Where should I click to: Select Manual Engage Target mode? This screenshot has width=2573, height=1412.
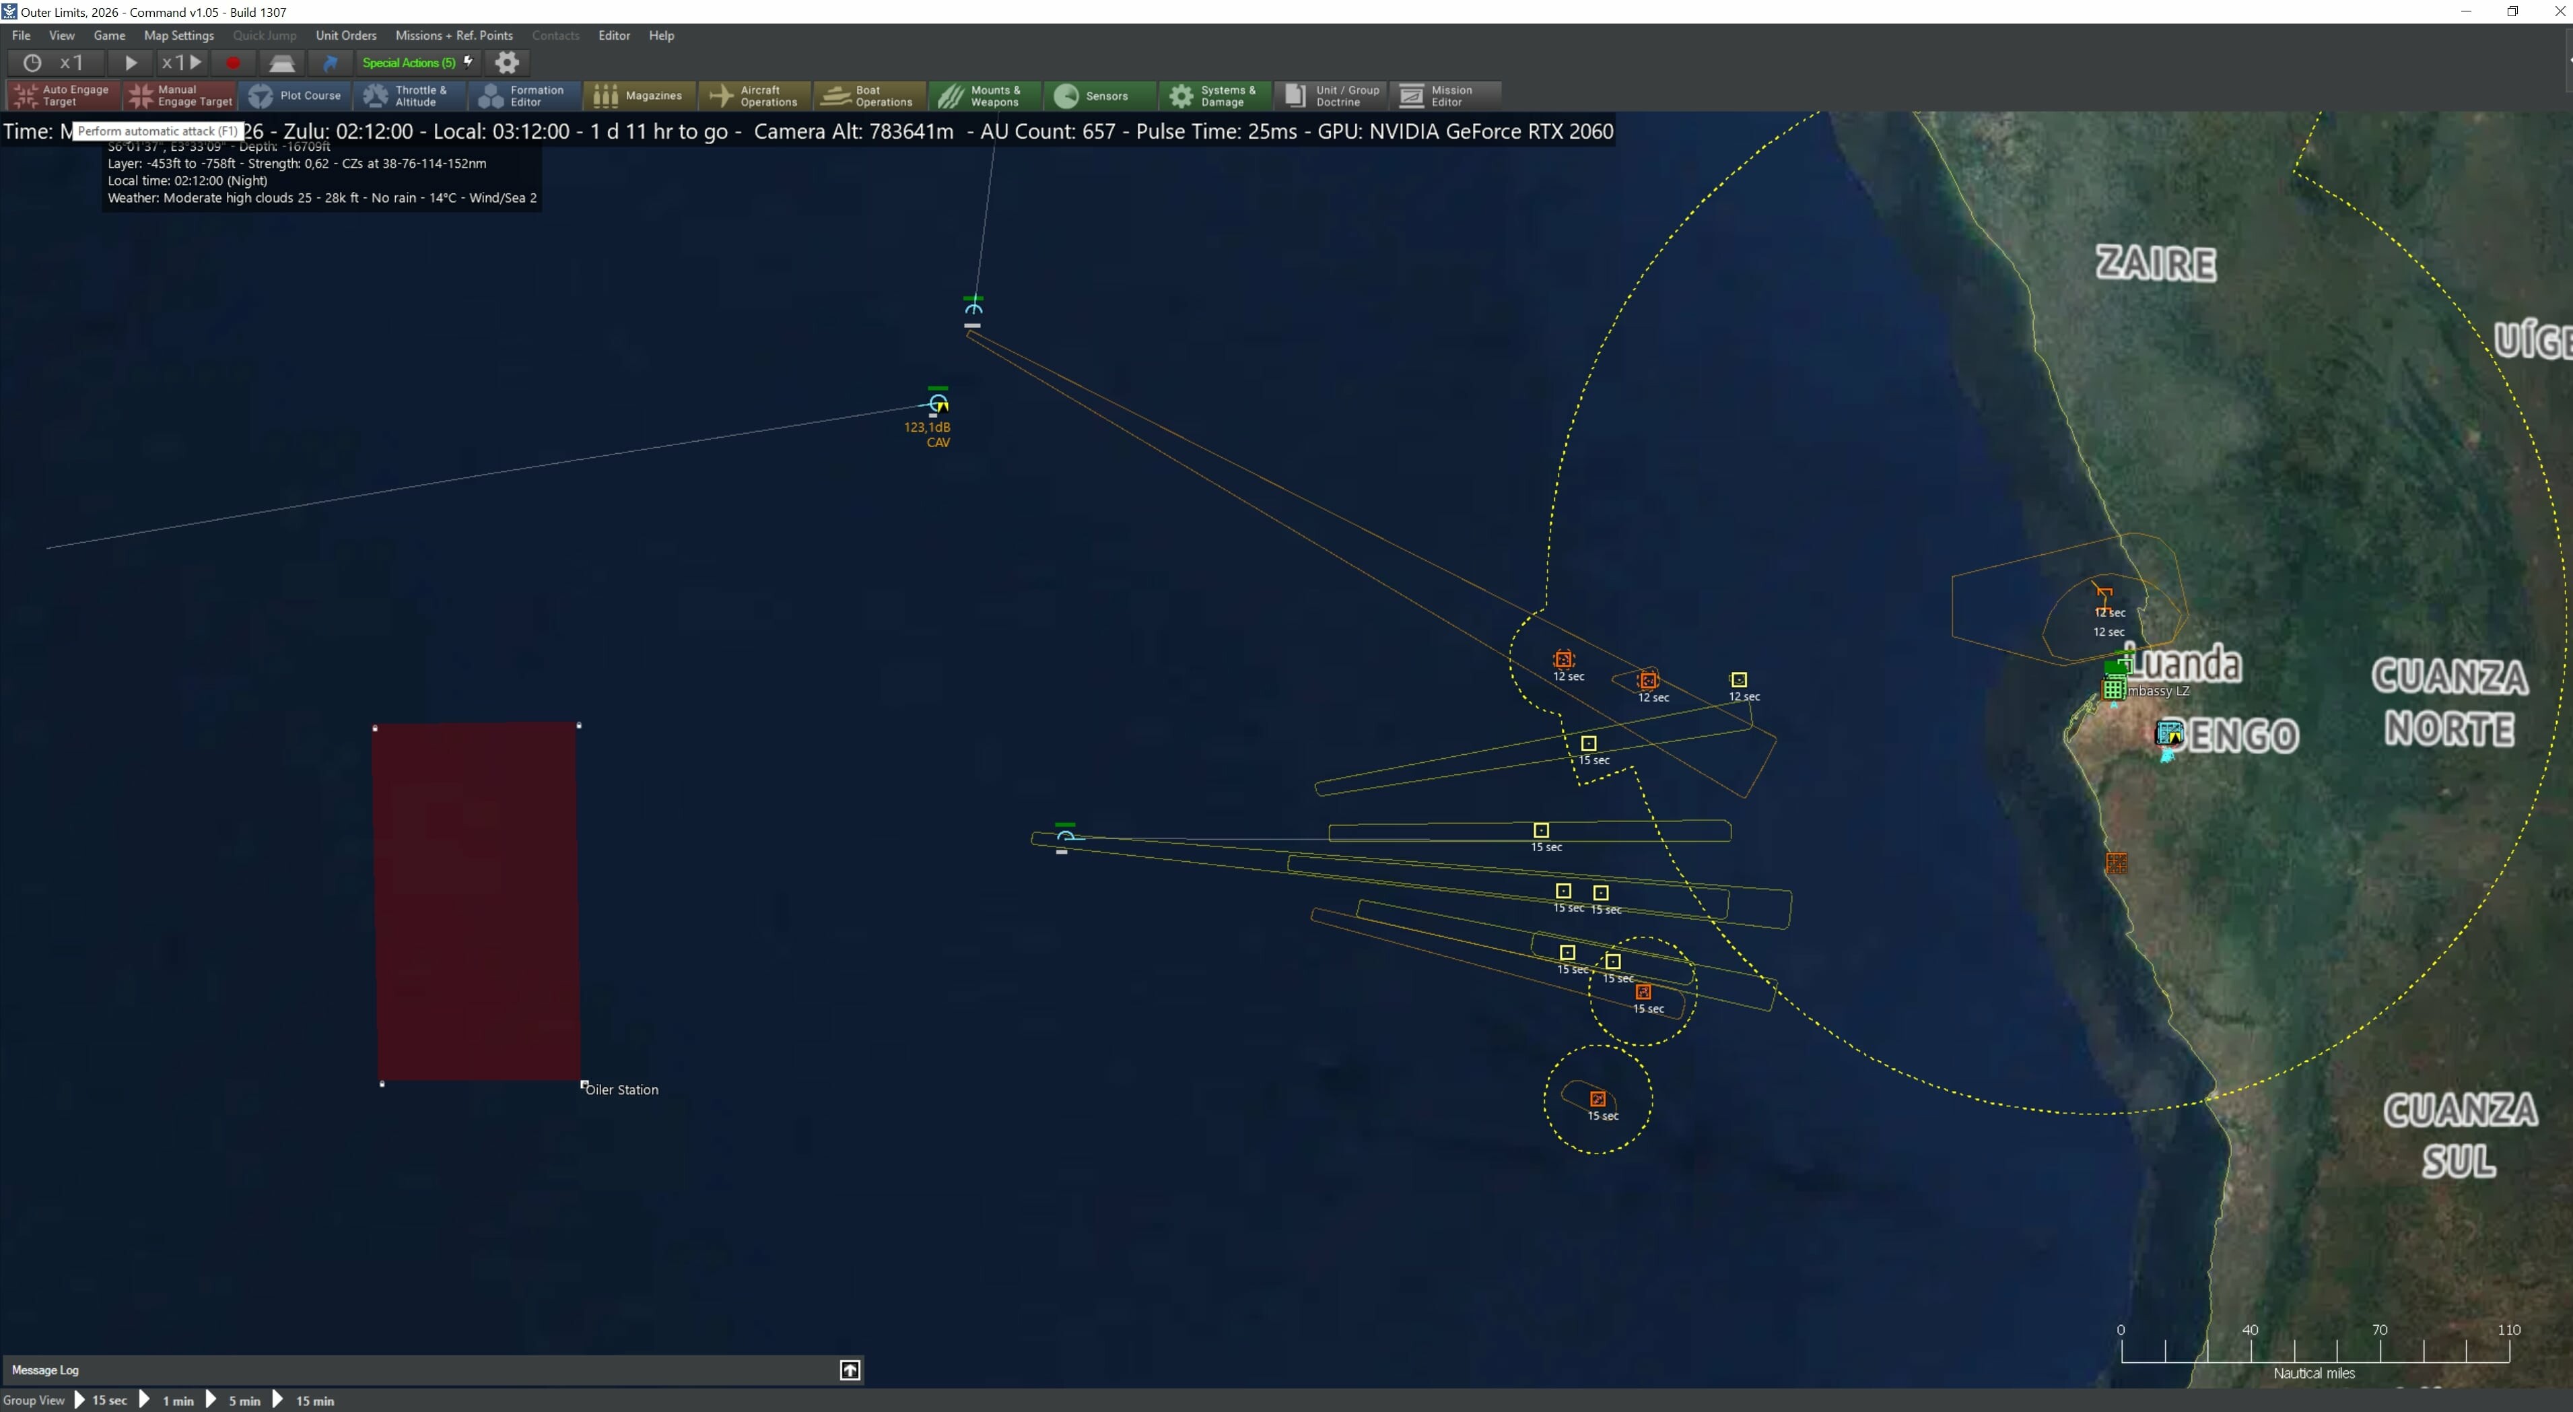(x=179, y=95)
